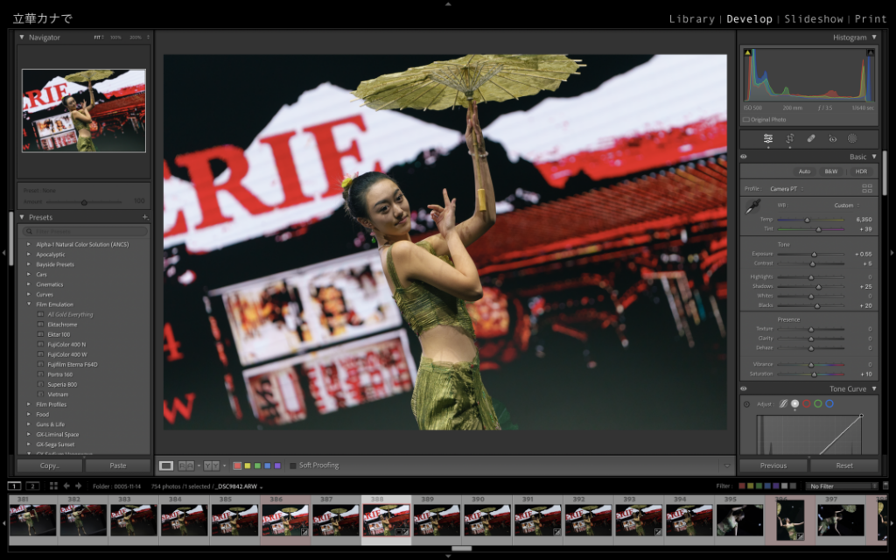Collapse the Histogram panel
This screenshot has width=896, height=560.
tap(874, 37)
